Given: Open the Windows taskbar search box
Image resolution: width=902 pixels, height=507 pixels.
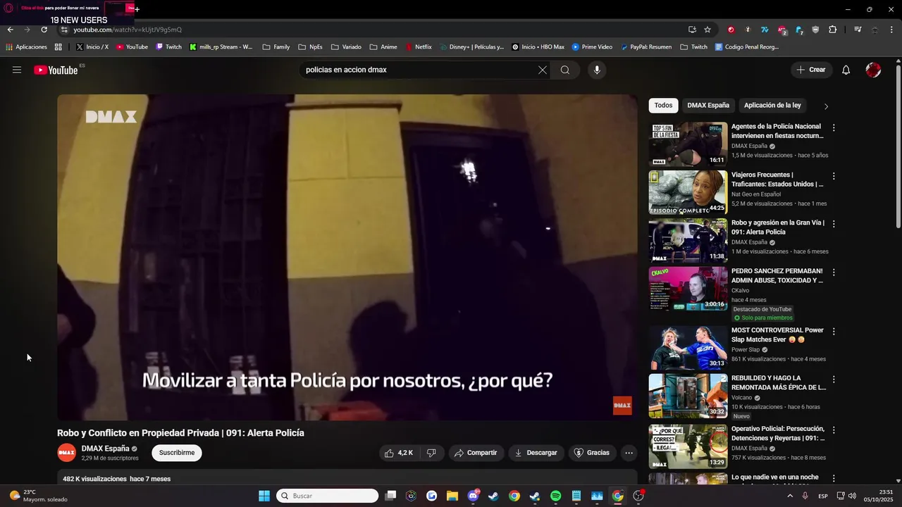Looking at the screenshot, I should click(327, 496).
